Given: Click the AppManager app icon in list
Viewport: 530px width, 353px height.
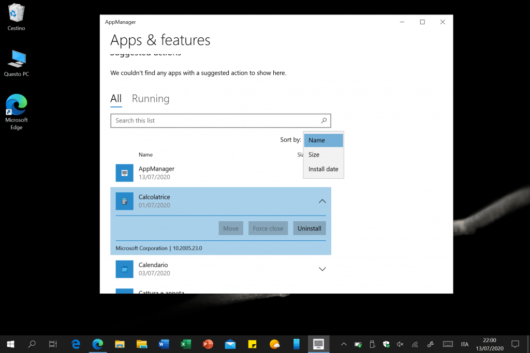Looking at the screenshot, I should click(x=124, y=173).
